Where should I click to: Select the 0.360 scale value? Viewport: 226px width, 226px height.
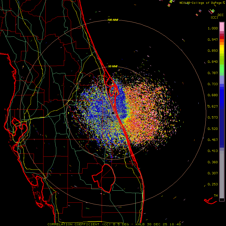213,162
